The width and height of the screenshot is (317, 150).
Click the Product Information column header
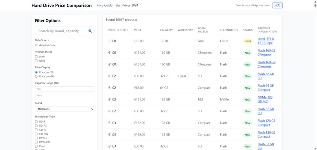(267, 30)
